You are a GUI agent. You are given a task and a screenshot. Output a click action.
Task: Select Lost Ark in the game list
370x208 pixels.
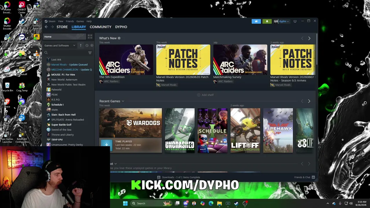(56, 60)
